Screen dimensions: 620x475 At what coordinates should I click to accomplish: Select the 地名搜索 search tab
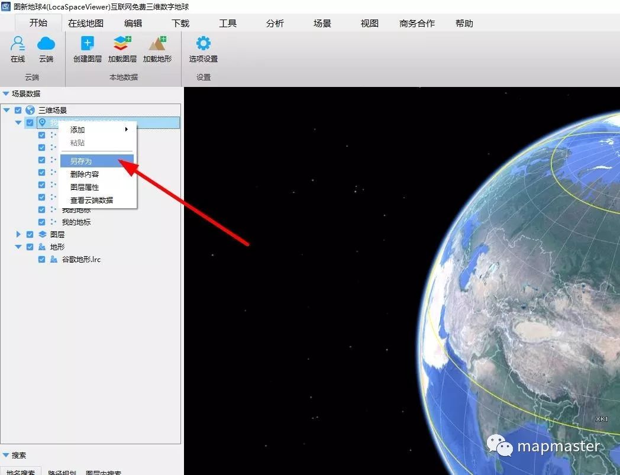point(21,472)
